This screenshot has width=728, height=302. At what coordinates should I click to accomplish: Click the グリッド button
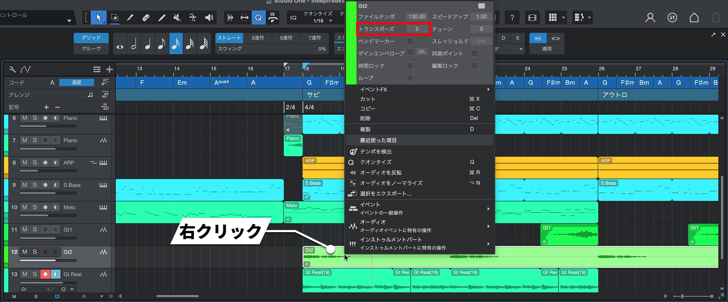pyautogui.click(x=91, y=38)
